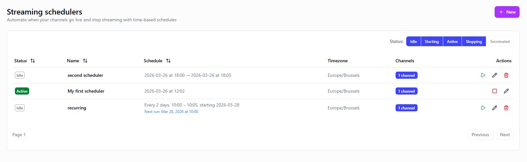527x162 pixels.
Task: Toggle the Active status filter
Action: point(452,42)
